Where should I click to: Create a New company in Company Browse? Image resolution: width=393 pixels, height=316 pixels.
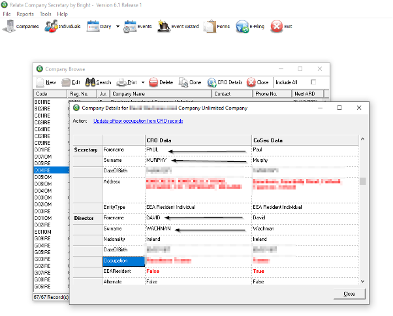[46, 82]
